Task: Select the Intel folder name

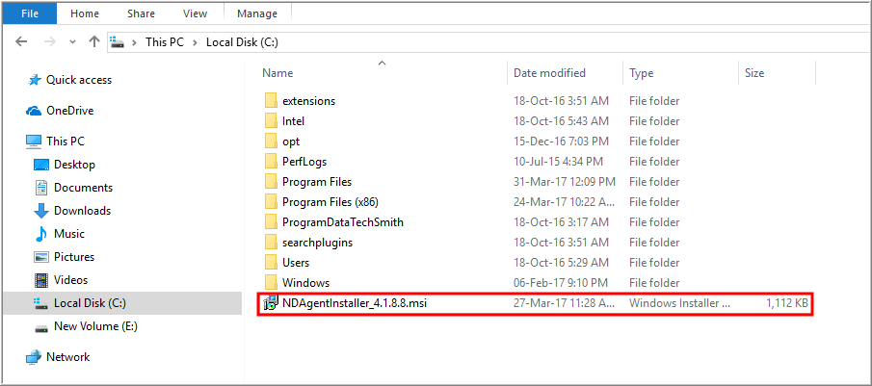Action: pyautogui.click(x=293, y=121)
